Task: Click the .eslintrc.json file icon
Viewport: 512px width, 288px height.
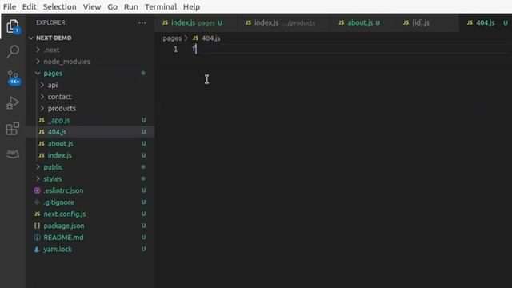Action: pos(38,190)
